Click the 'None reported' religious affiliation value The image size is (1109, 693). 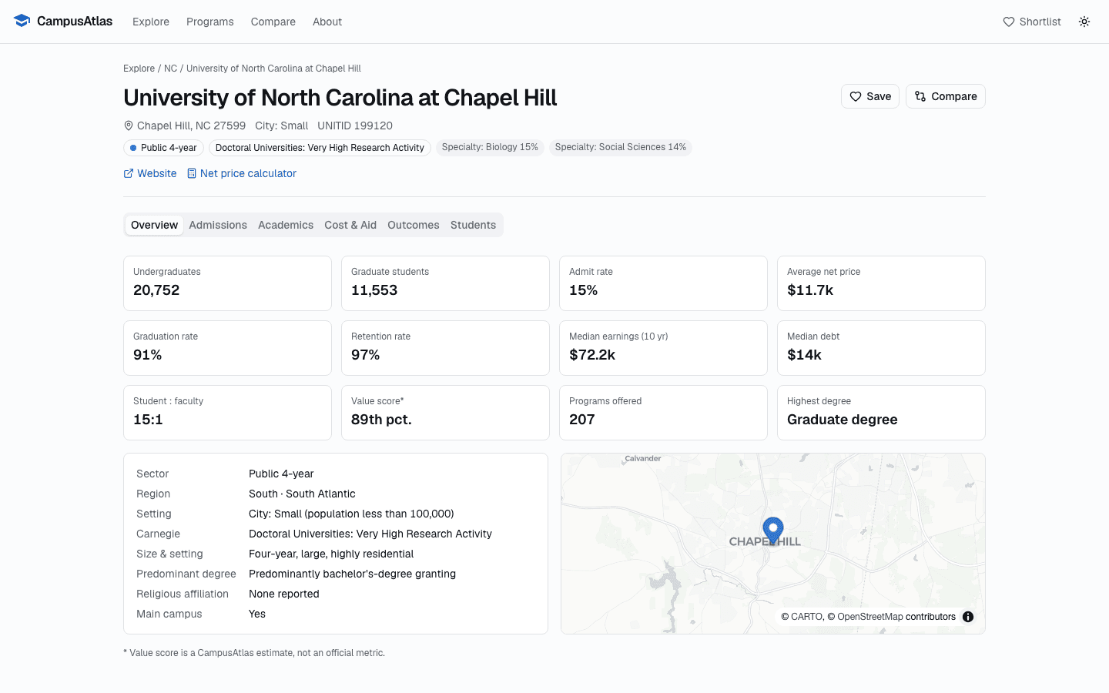click(x=283, y=594)
